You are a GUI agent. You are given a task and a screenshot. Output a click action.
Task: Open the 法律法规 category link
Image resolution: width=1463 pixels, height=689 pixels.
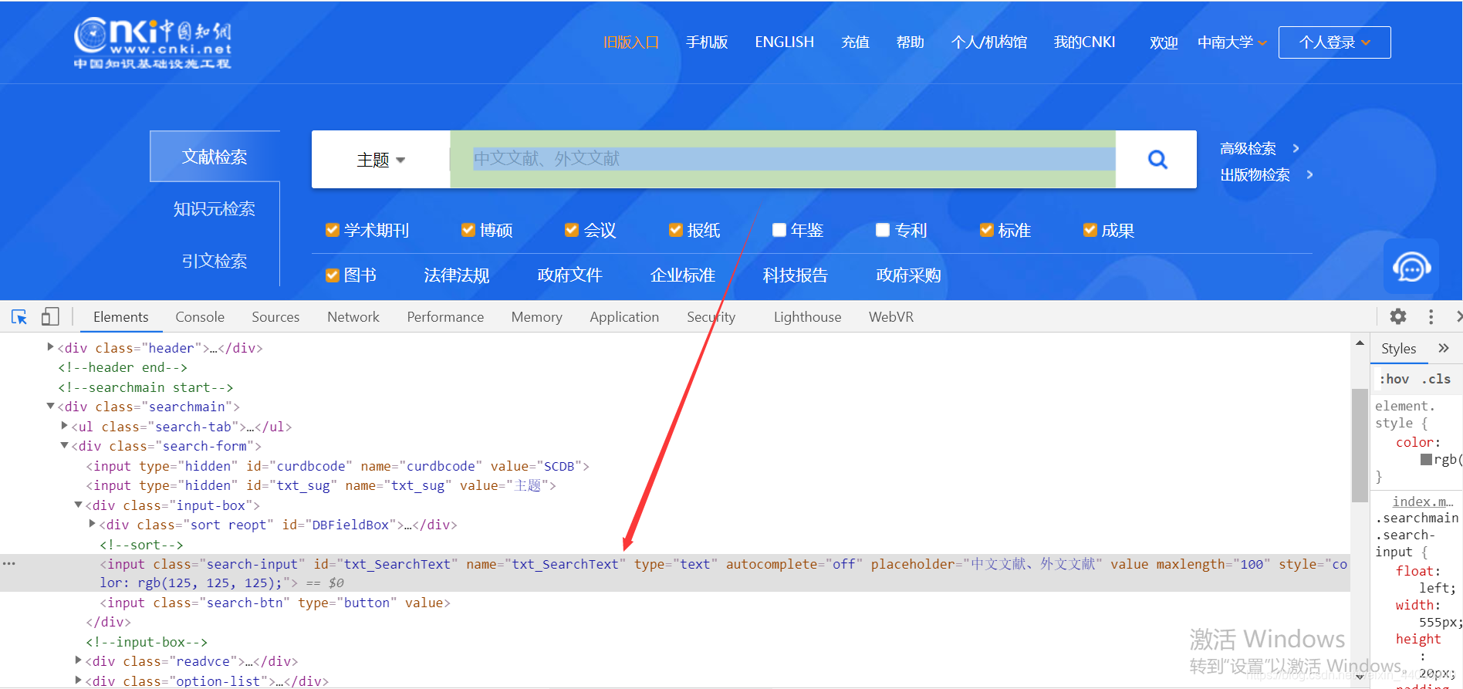pos(456,275)
